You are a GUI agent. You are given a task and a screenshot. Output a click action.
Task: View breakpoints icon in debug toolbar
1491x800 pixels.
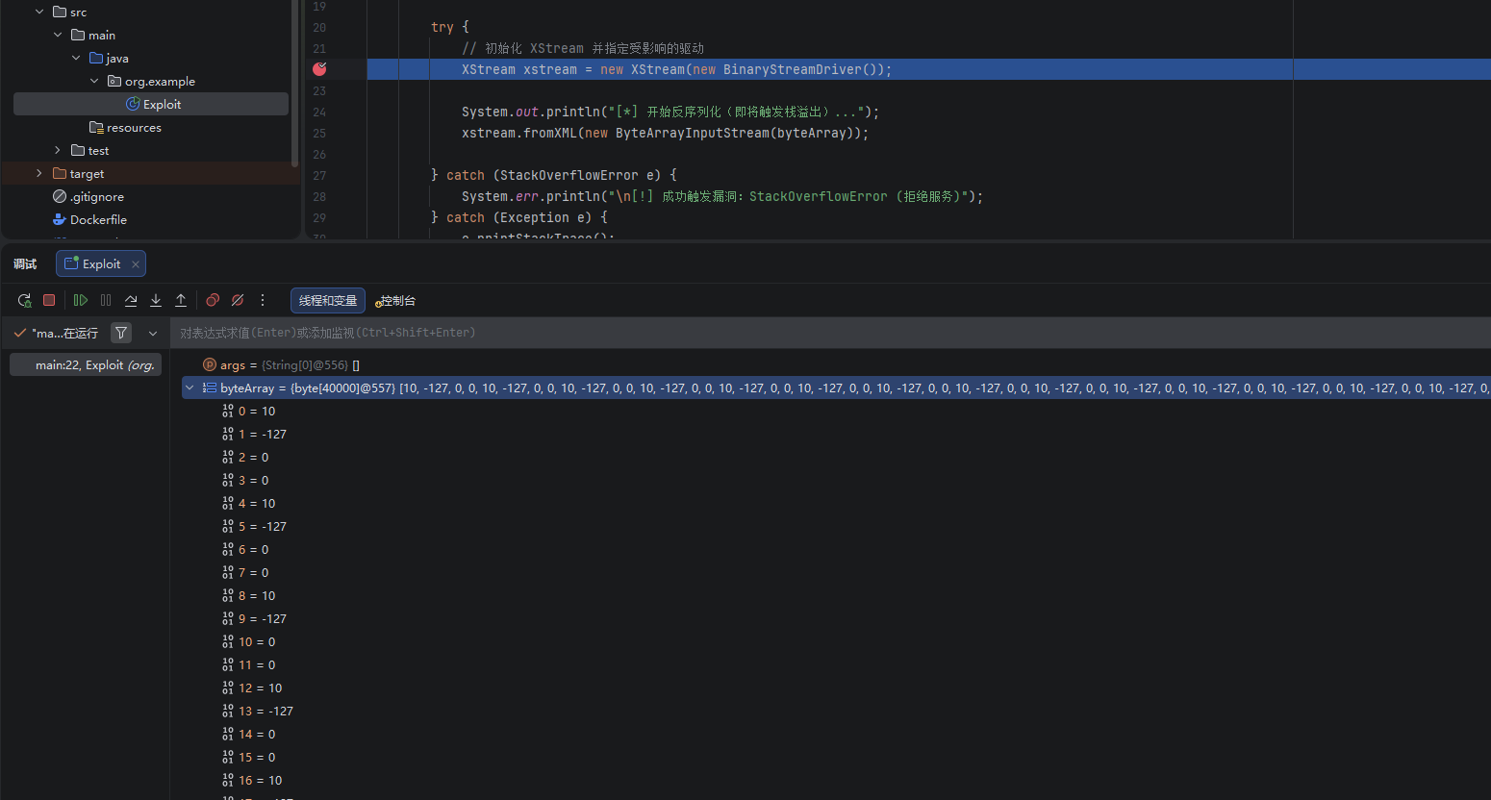[x=213, y=300]
